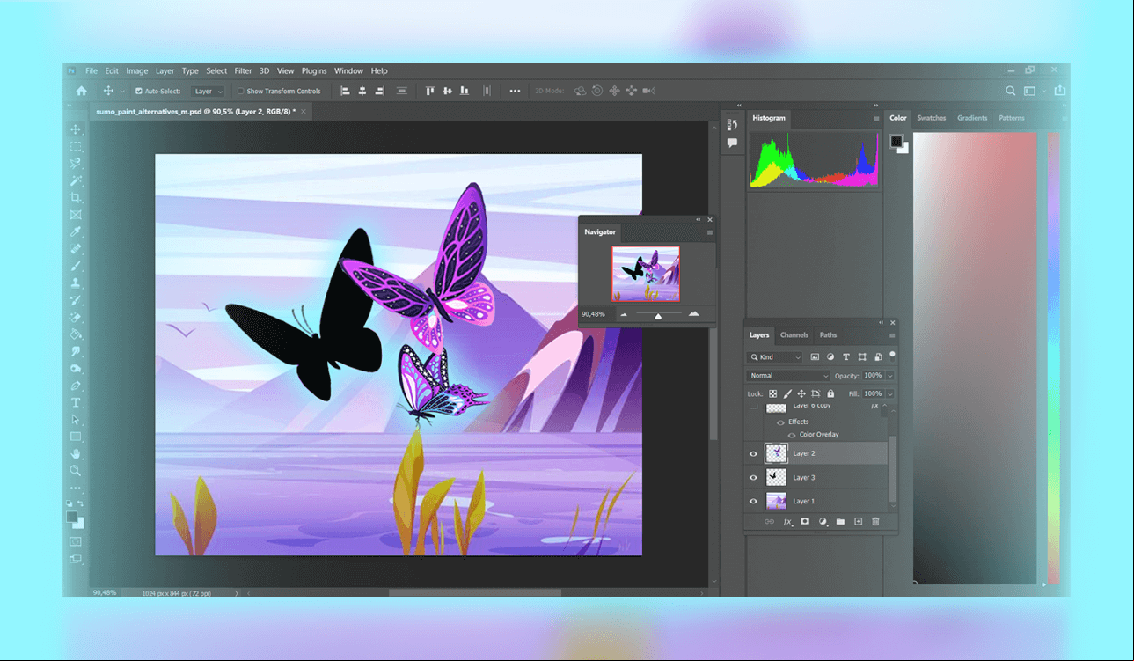The width and height of the screenshot is (1134, 661).
Task: Click the Create new group folder icon
Action: coord(840,522)
